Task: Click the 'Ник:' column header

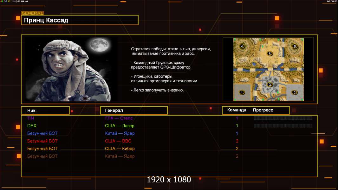Action: pos(45,111)
